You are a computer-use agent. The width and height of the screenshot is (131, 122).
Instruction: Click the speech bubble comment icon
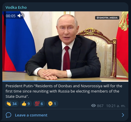click(x=8, y=115)
